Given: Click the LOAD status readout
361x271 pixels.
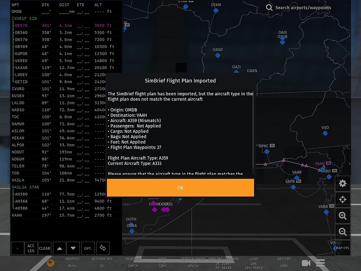Looking at the screenshot, I should (x=254, y=262).
